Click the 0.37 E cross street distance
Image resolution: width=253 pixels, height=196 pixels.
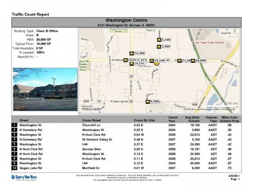point(138,144)
